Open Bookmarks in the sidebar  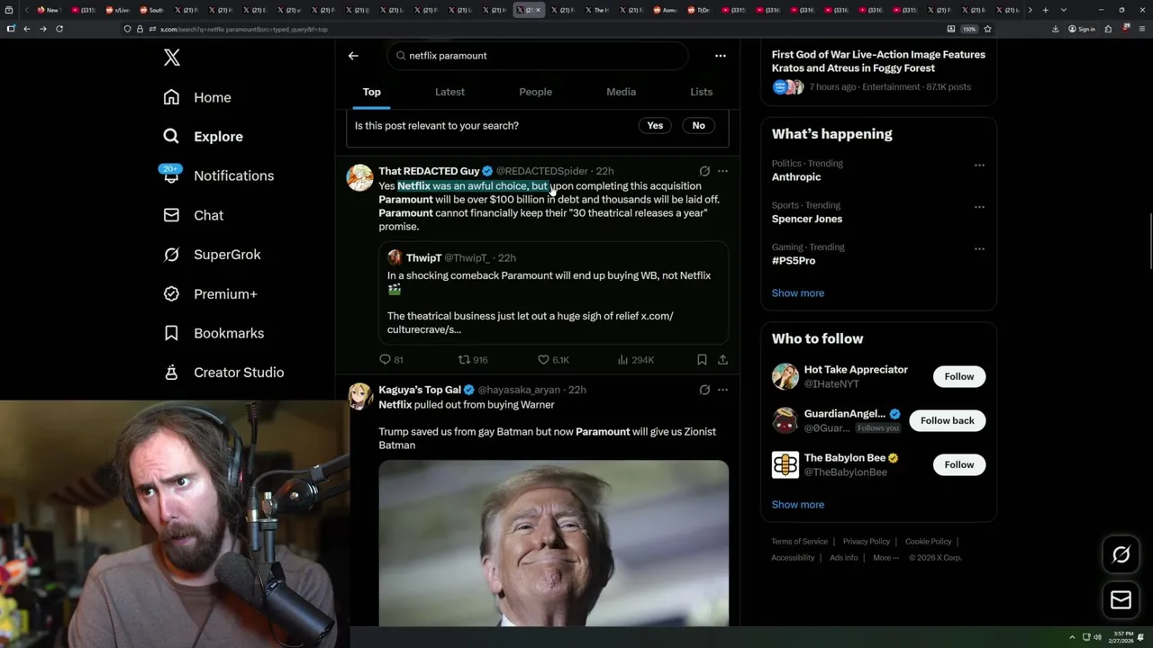pyautogui.click(x=213, y=333)
